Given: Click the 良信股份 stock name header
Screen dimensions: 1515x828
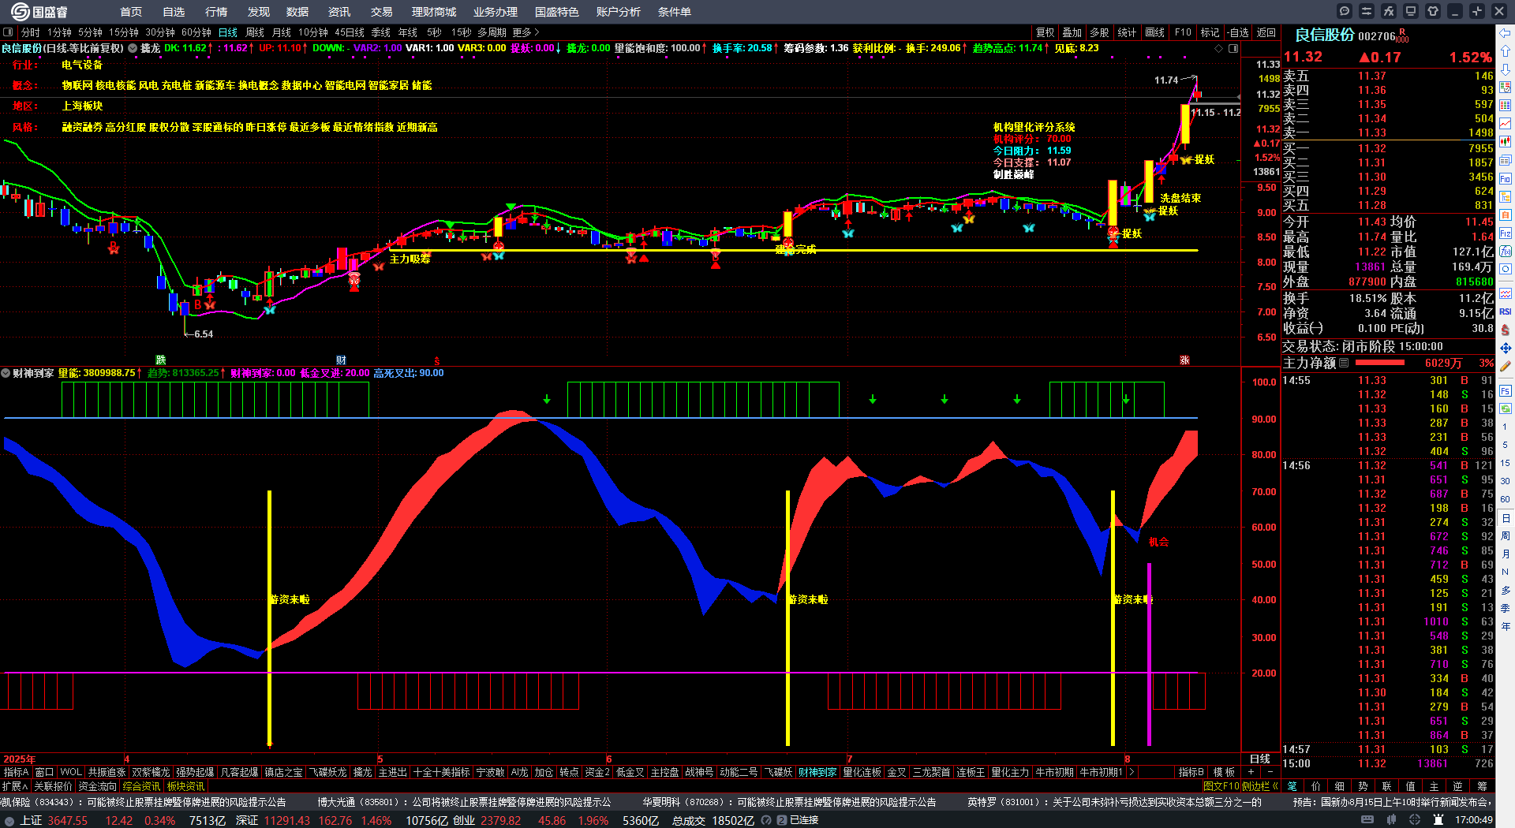Looking at the screenshot, I should point(1325,35).
